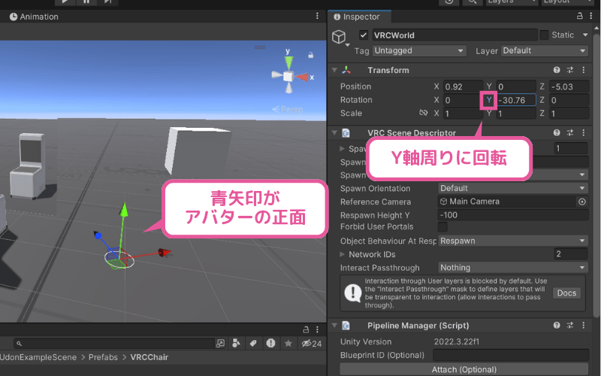Click the Search by Import Log exclamation icon
The image size is (601, 376).
(x=270, y=343)
